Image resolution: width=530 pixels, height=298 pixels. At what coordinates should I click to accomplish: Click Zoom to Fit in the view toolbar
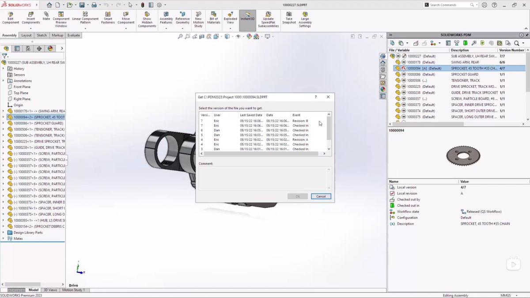click(180, 37)
